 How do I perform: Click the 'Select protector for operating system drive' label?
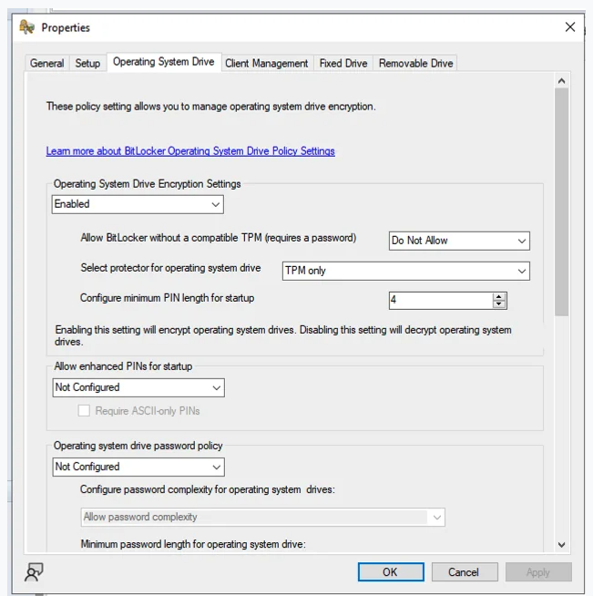coord(170,268)
